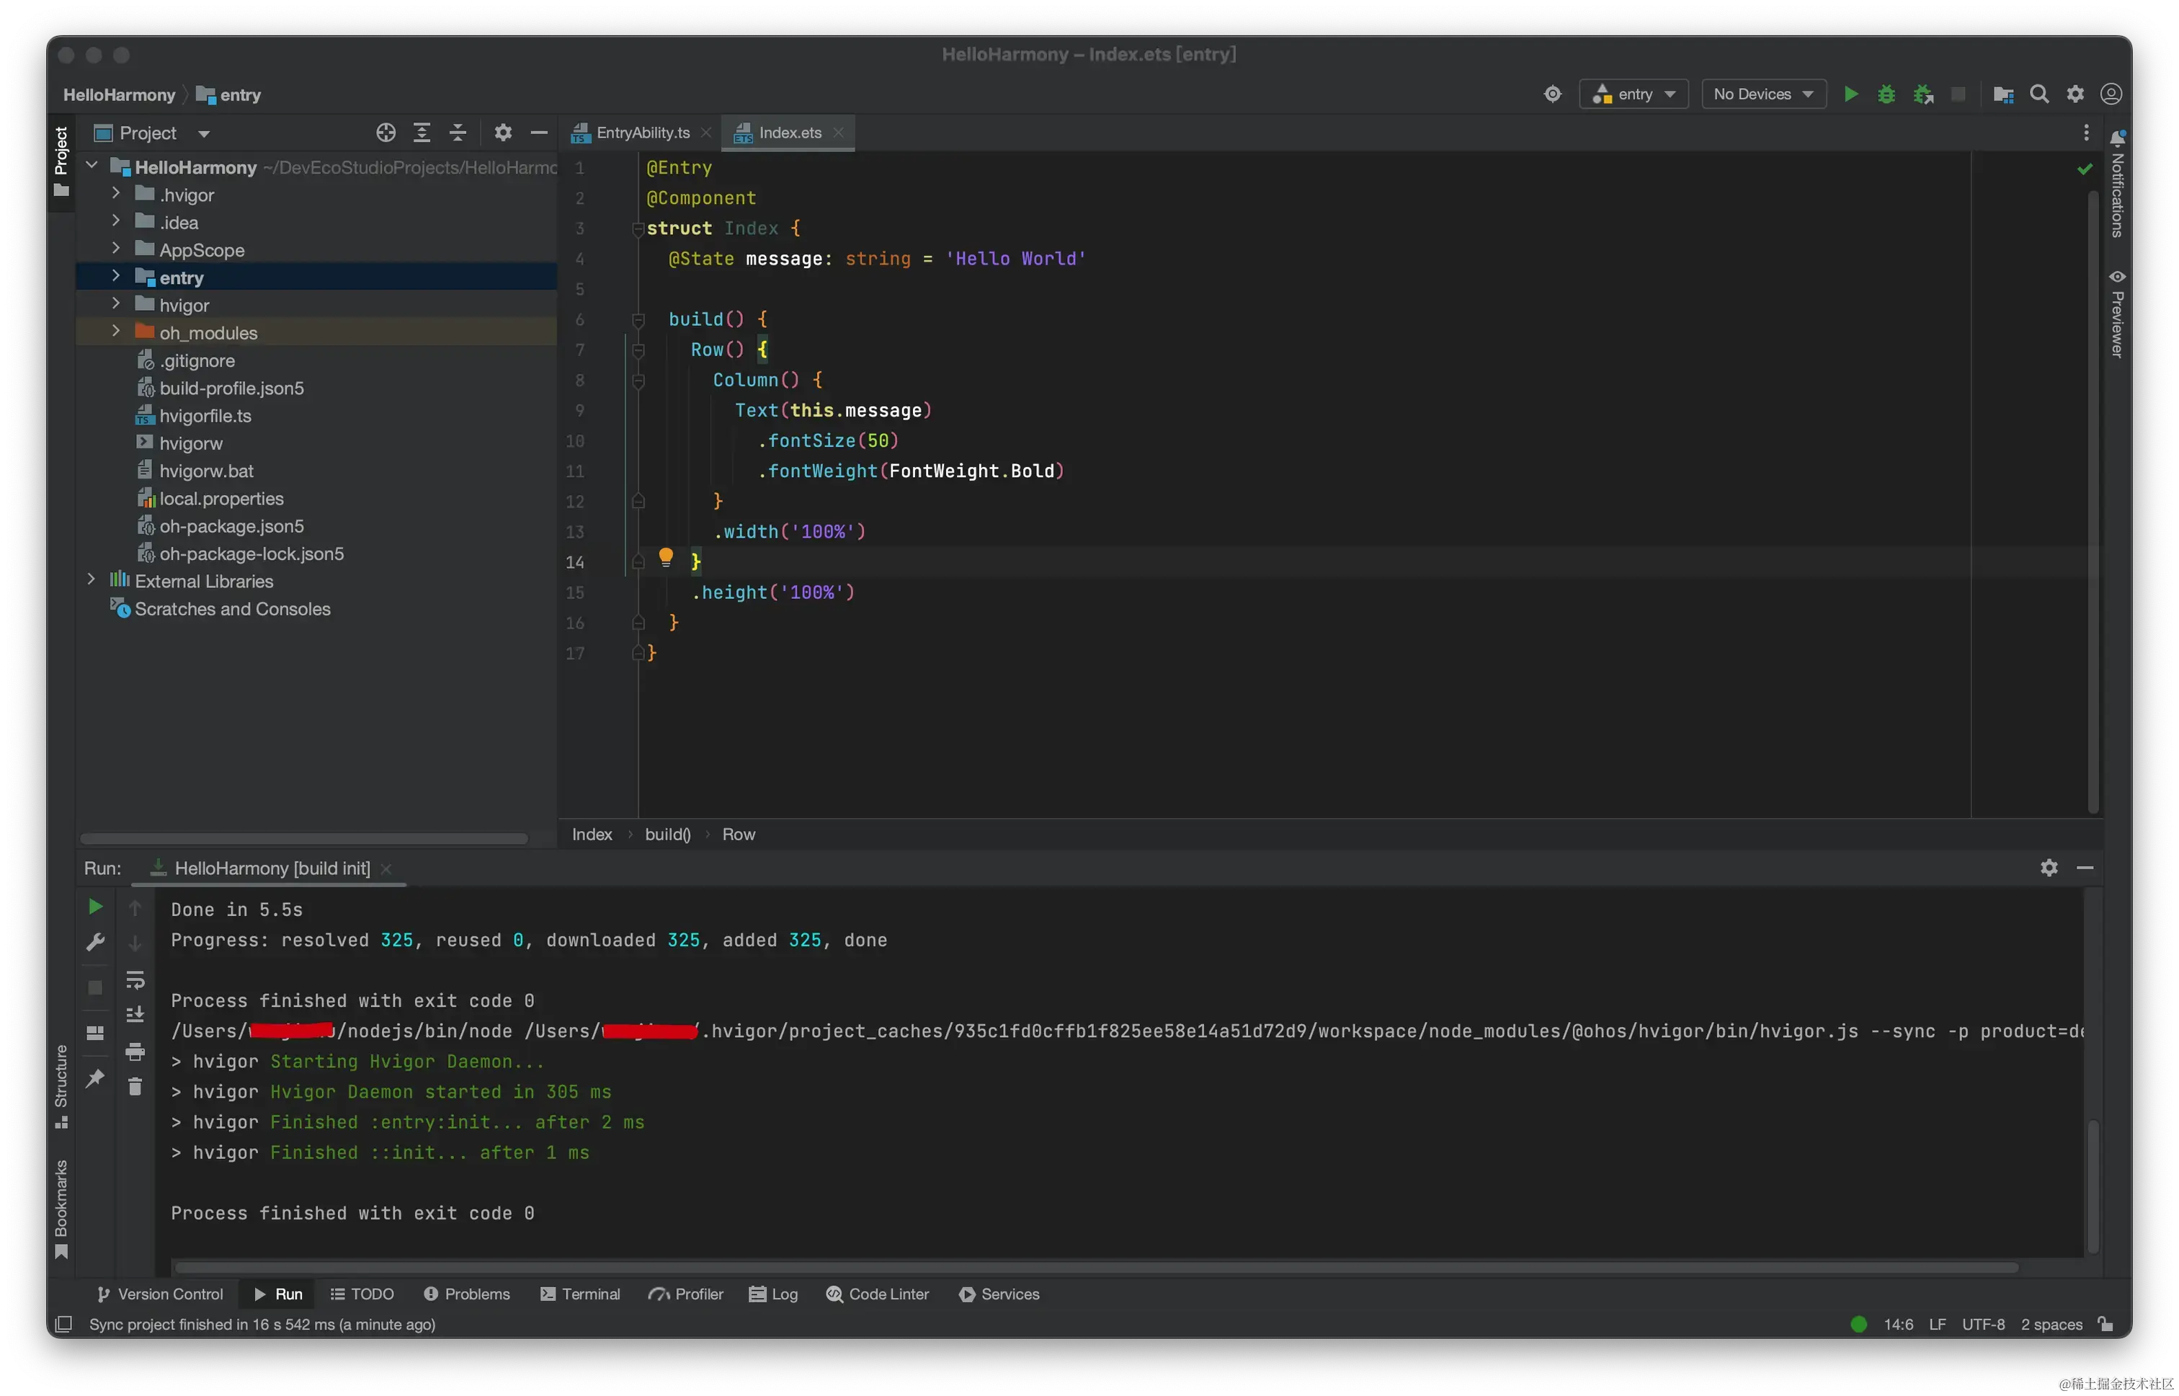Image resolution: width=2179 pixels, height=1396 pixels.
Task: Open the Problems tool tab
Action: 467,1294
